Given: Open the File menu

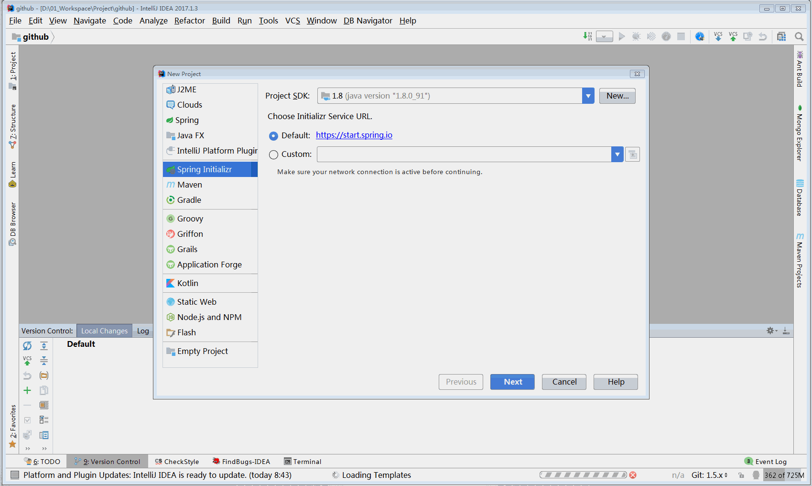Looking at the screenshot, I should tap(15, 21).
